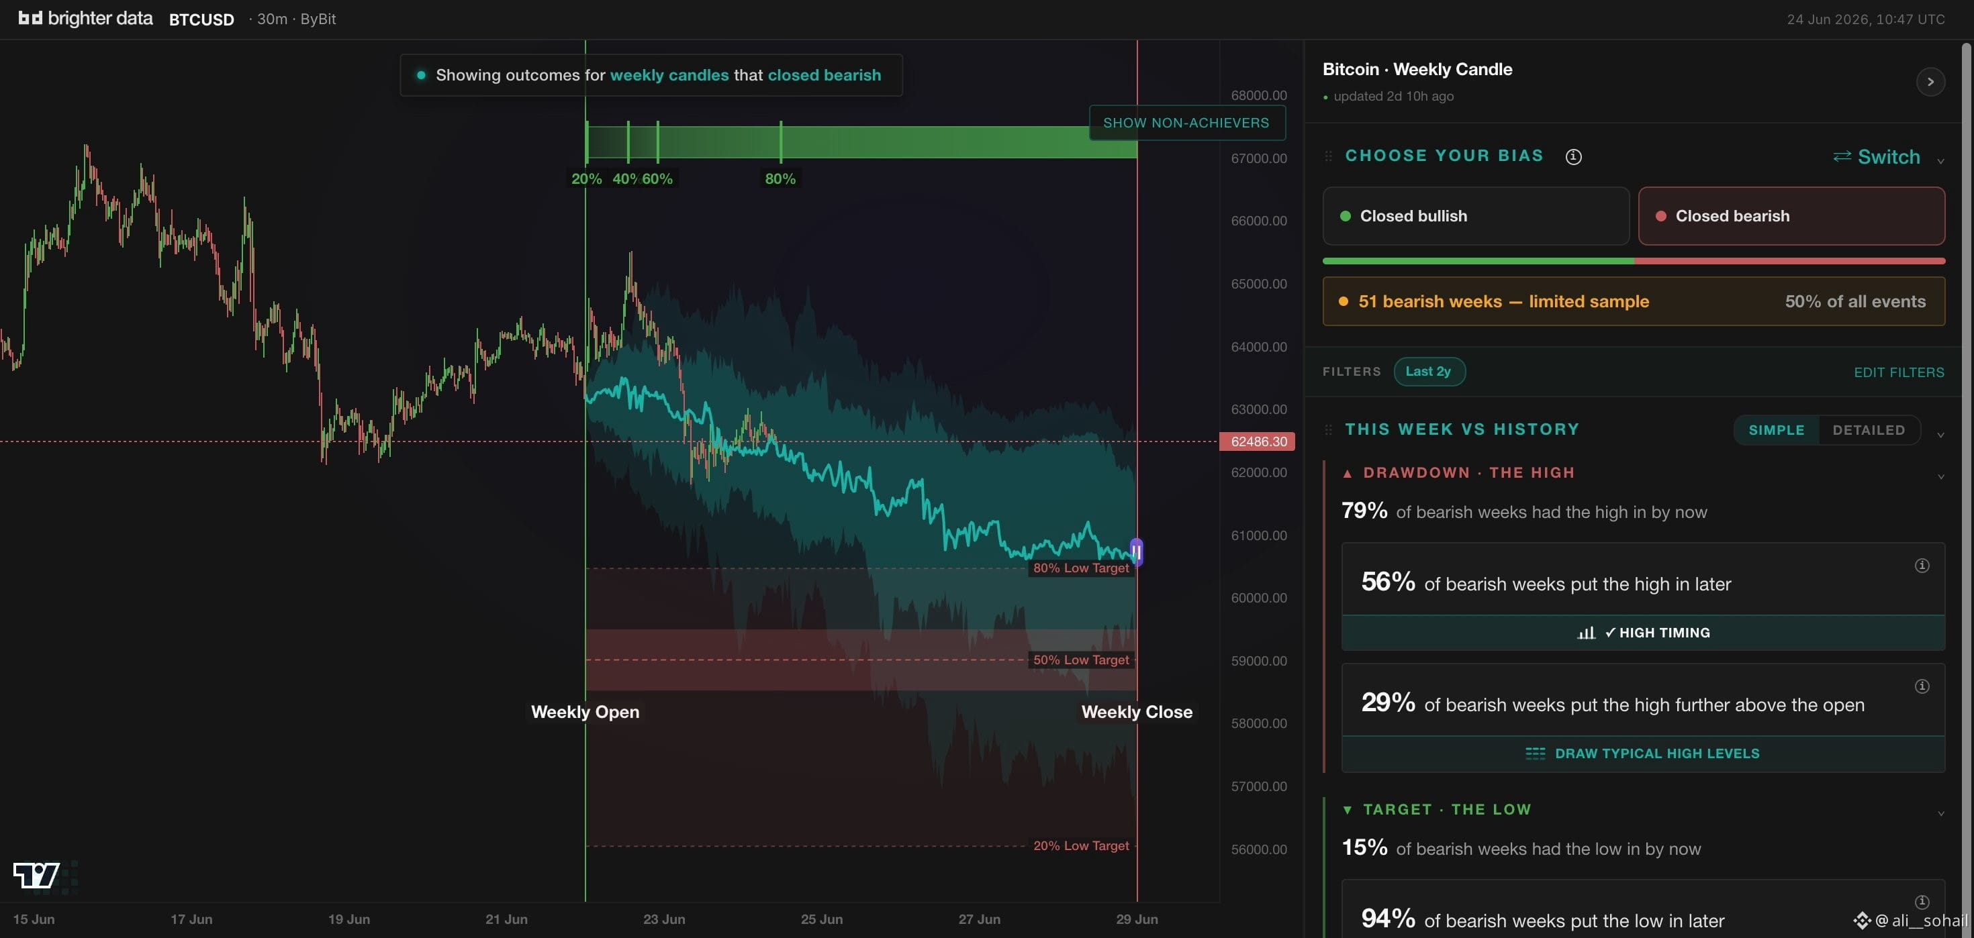Collapse the Drawdown The High section

tap(1940, 476)
